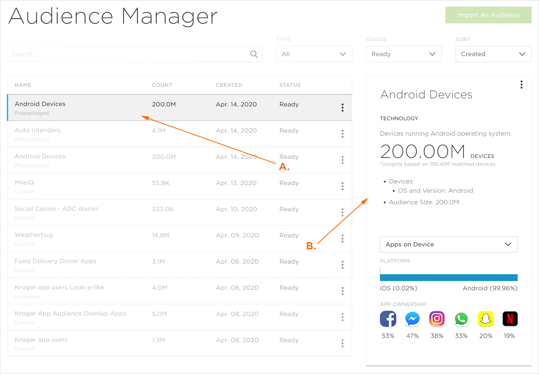This screenshot has width=539, height=374.
Task: Click the Netflix app icon
Action: [510, 319]
